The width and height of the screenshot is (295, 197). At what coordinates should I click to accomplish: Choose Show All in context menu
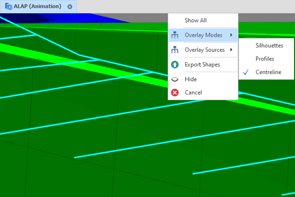pyautogui.click(x=203, y=20)
